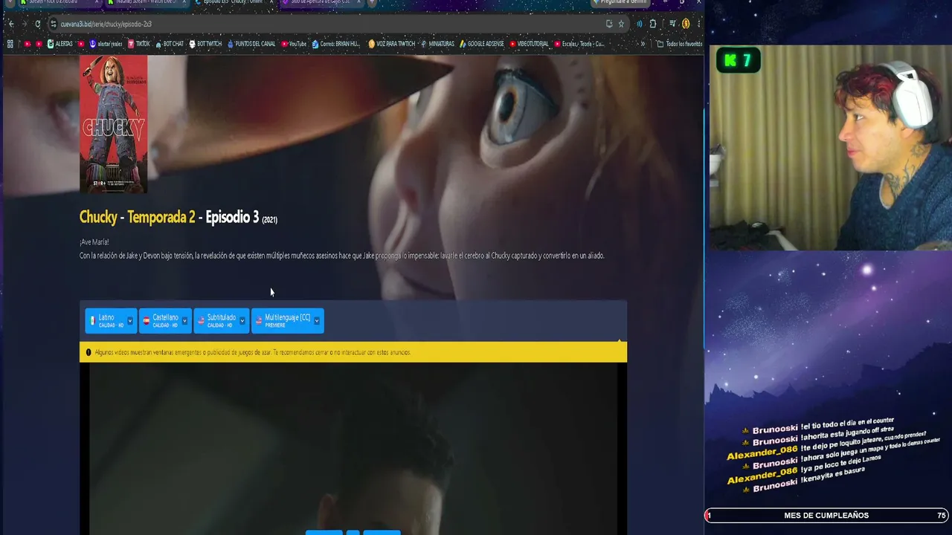Click the tab audio indicator icon in toolbar
The width and height of the screenshot is (952, 535).
tap(639, 24)
